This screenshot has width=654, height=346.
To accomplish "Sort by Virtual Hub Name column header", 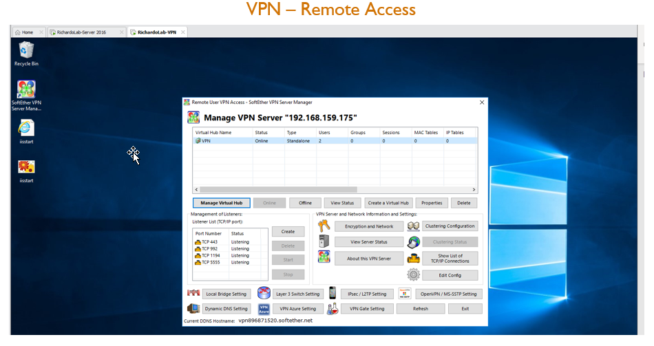I will point(223,133).
